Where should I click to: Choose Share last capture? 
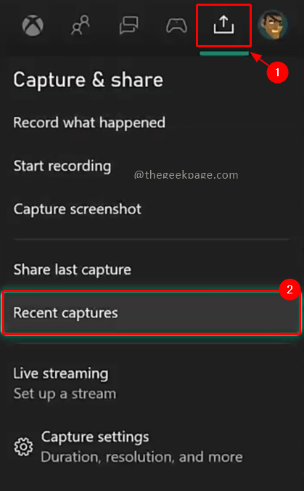coord(72,269)
